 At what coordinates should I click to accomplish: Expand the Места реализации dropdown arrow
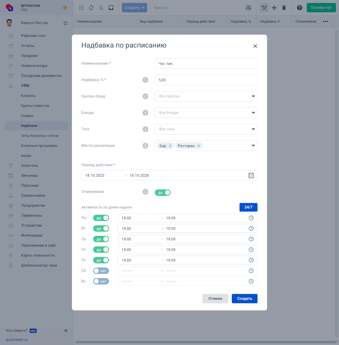(x=253, y=146)
